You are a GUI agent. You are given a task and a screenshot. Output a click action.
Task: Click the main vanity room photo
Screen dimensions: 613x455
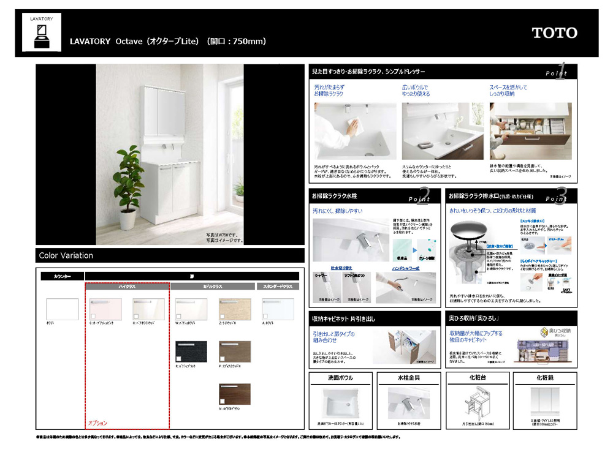[x=170, y=155]
